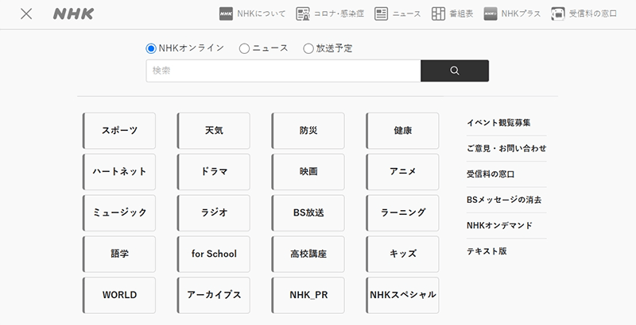This screenshot has width=636, height=325.
Task: Click the 検索 search input field
Action: (283, 71)
